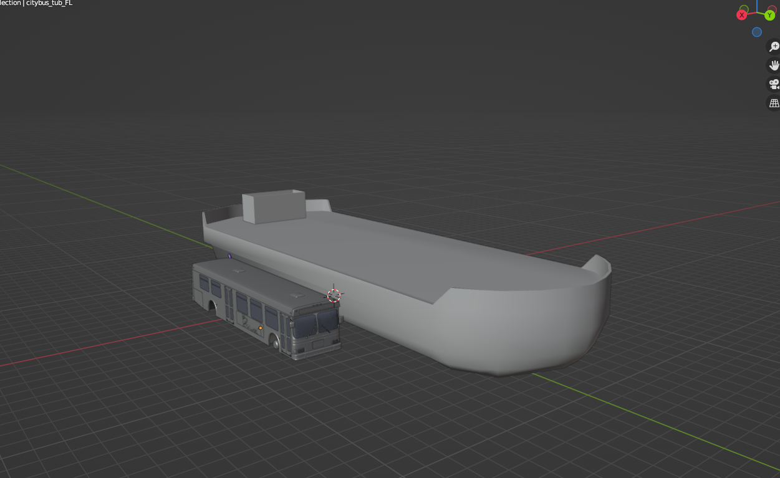
Task: Click the citybus_tub_FL object name text
Action: coord(49,3)
